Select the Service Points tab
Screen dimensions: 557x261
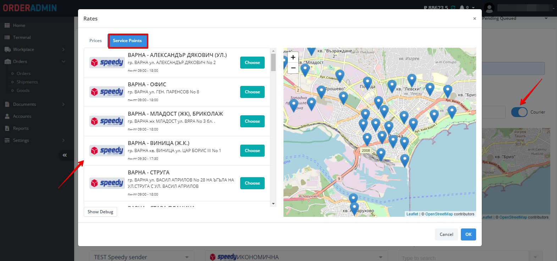click(127, 41)
